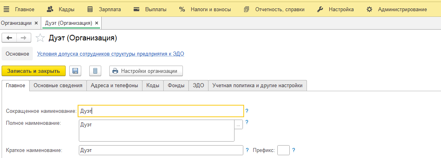Viewport: 441px width, 158px height.
Task: Switch to Основные сведения tab
Action: pyautogui.click(x=58, y=86)
